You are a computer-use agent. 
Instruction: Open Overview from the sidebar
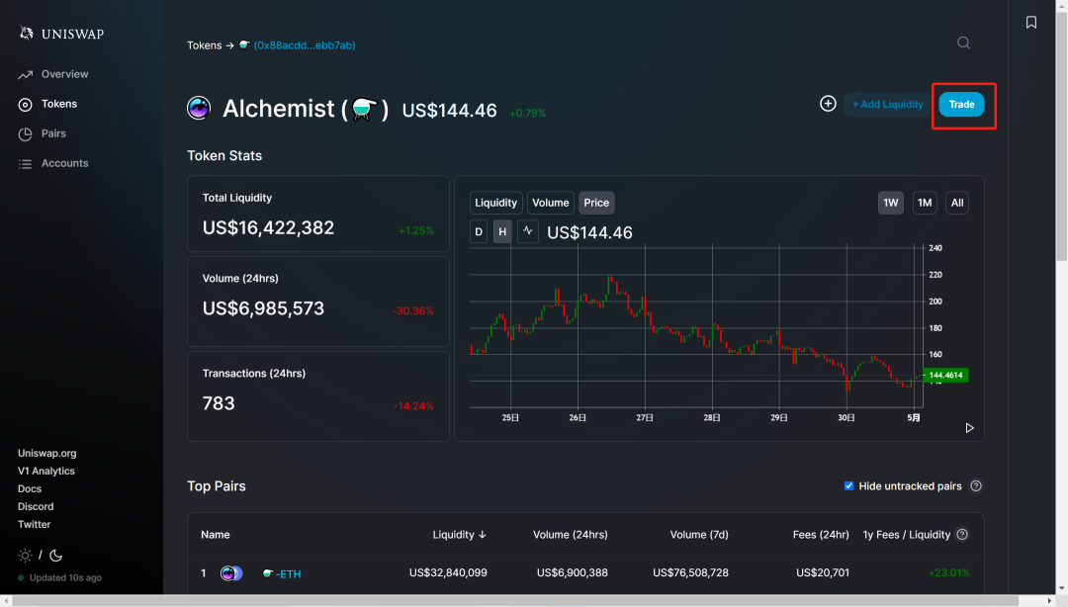click(x=64, y=73)
